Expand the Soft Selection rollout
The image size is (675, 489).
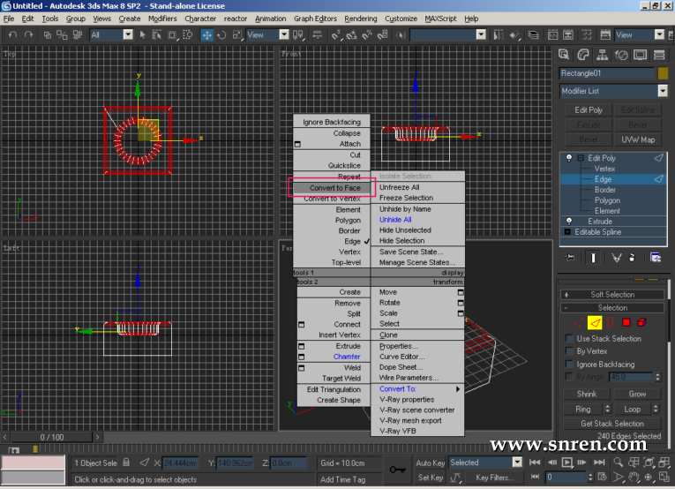coord(612,295)
